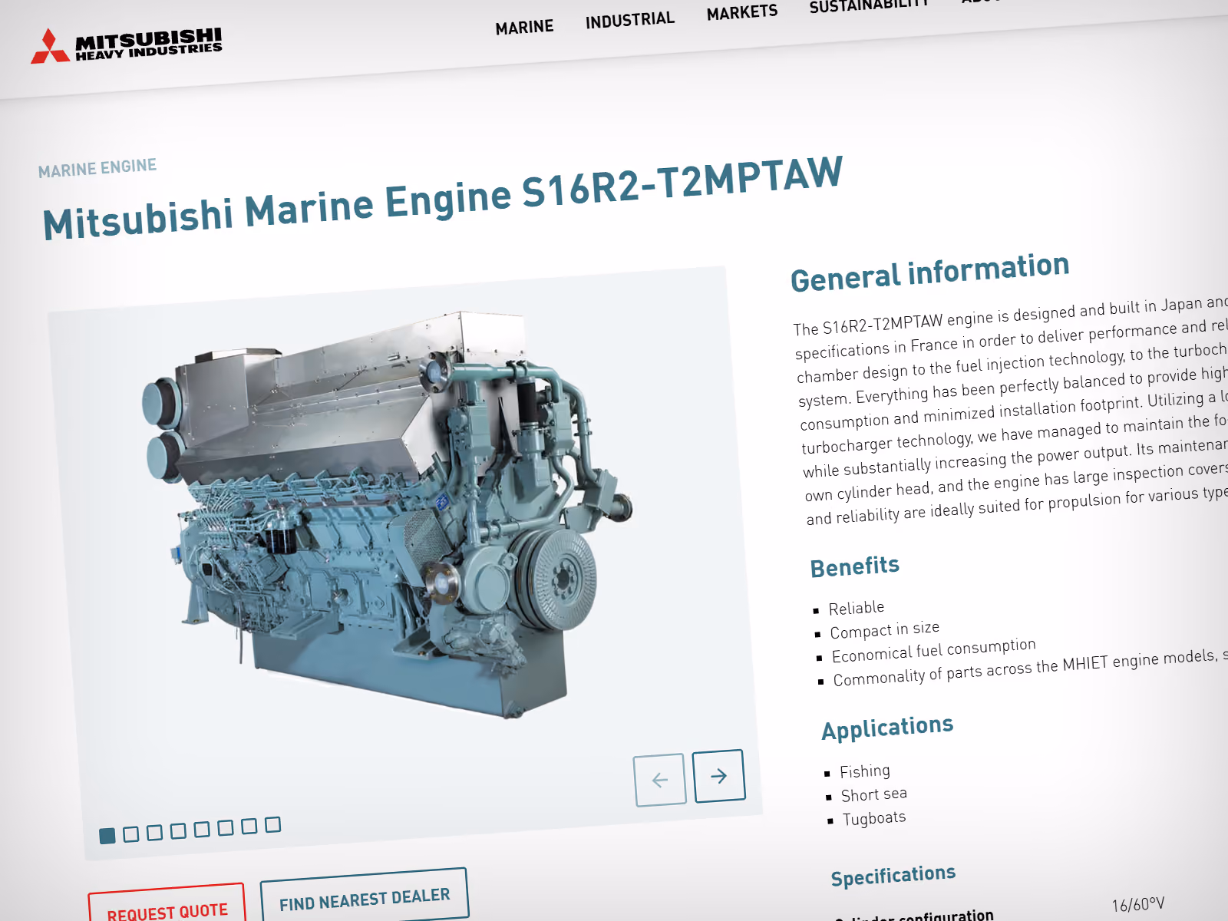The image size is (1228, 921).
Task: Select the seventh carousel image dot
Action: click(x=249, y=826)
